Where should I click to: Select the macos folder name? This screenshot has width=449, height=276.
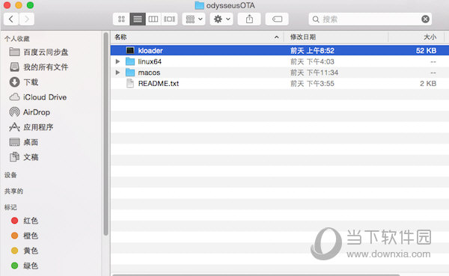coord(149,73)
